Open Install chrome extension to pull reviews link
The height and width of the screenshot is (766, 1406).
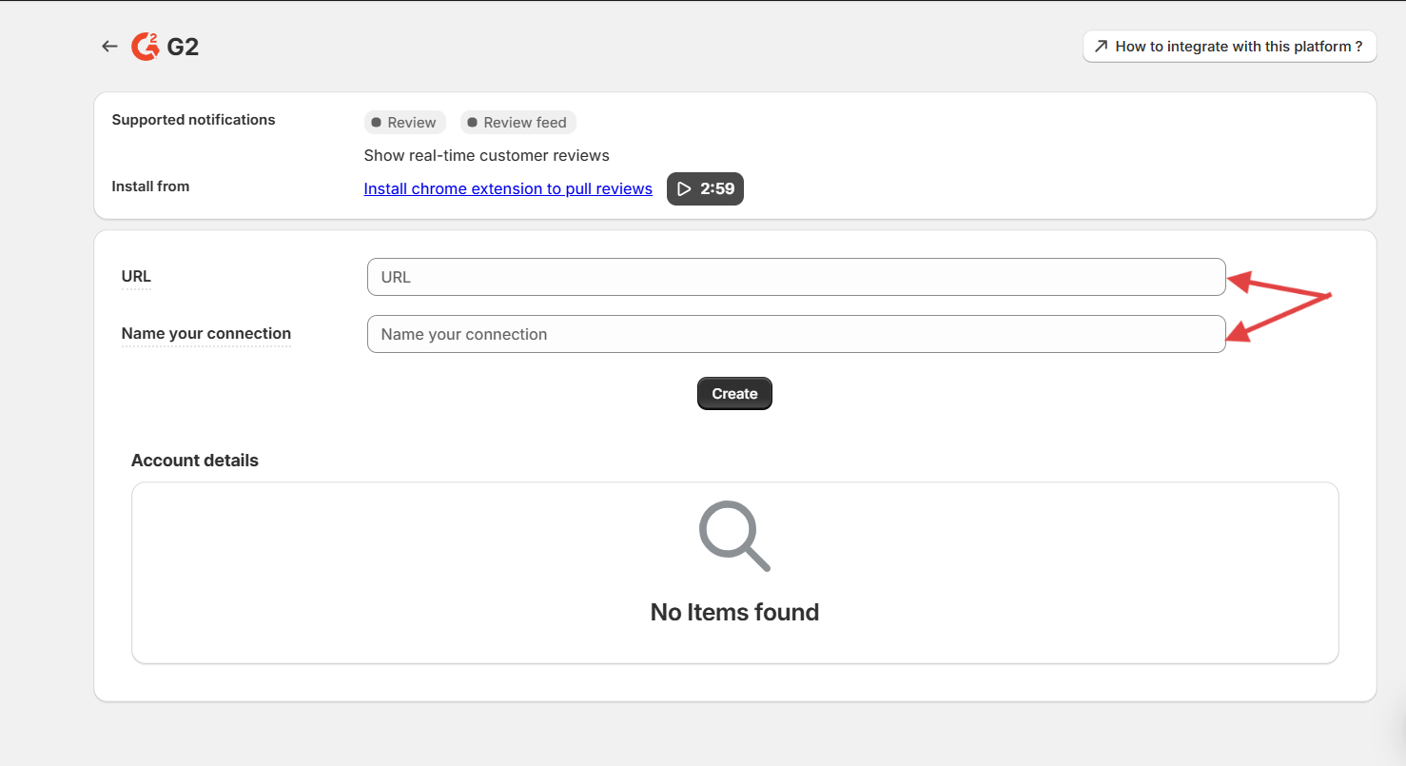click(508, 188)
